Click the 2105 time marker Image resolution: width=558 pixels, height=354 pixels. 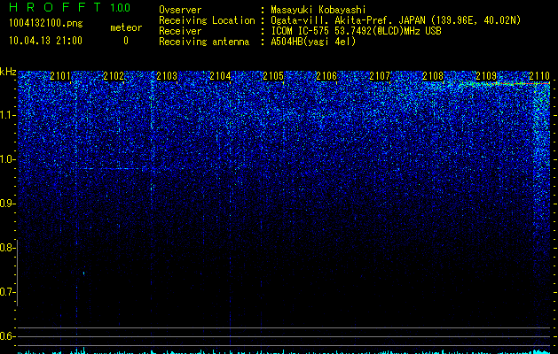click(x=273, y=76)
